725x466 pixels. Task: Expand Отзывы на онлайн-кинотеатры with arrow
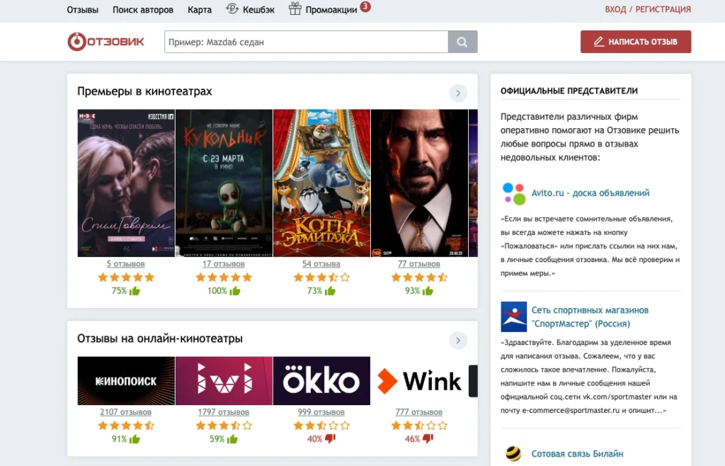[458, 340]
